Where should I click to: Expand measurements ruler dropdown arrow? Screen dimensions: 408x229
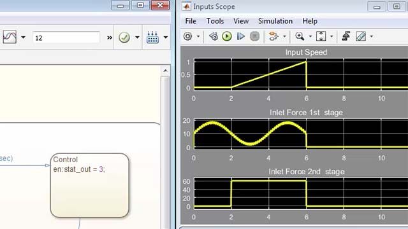(x=371, y=36)
